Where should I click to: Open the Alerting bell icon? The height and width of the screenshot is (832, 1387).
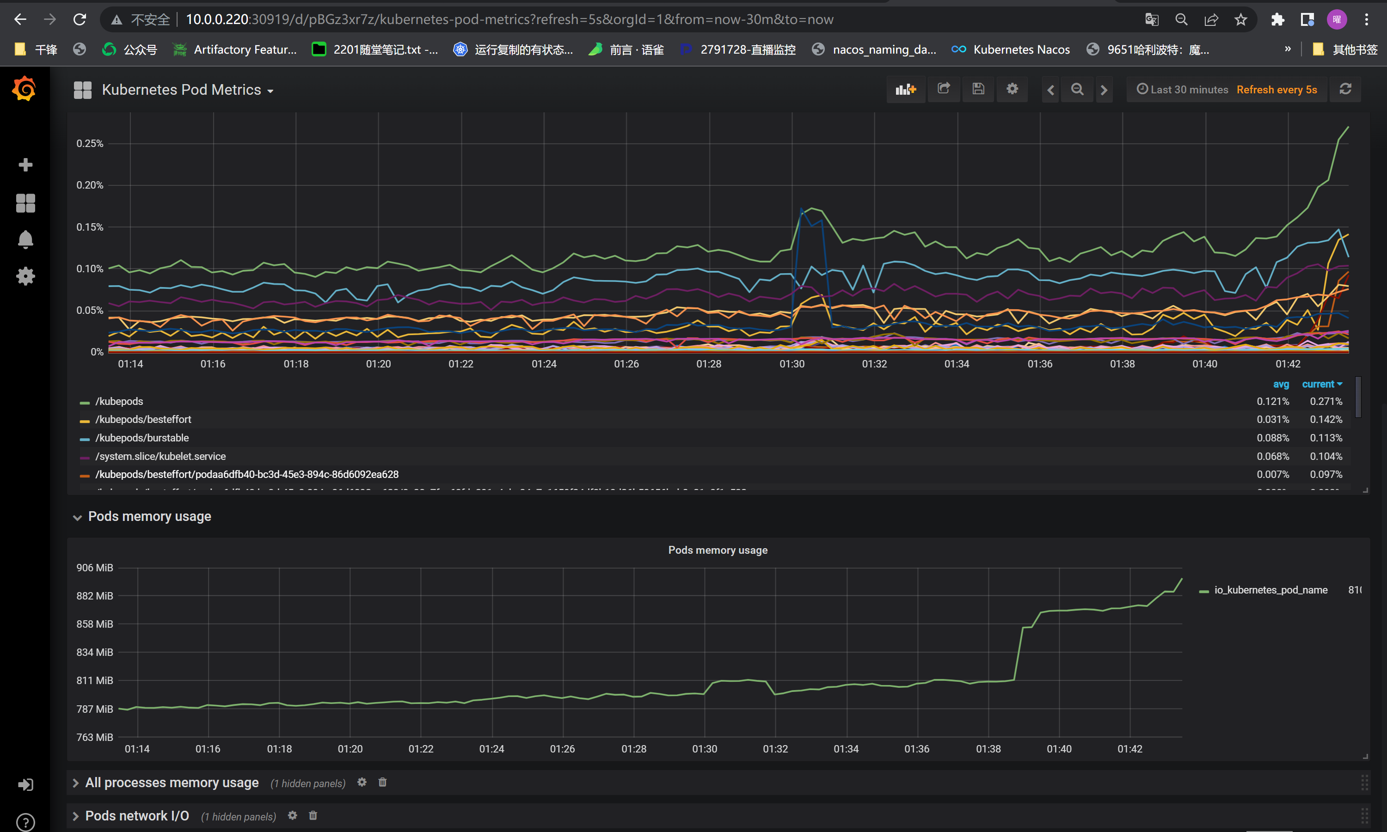(25, 239)
